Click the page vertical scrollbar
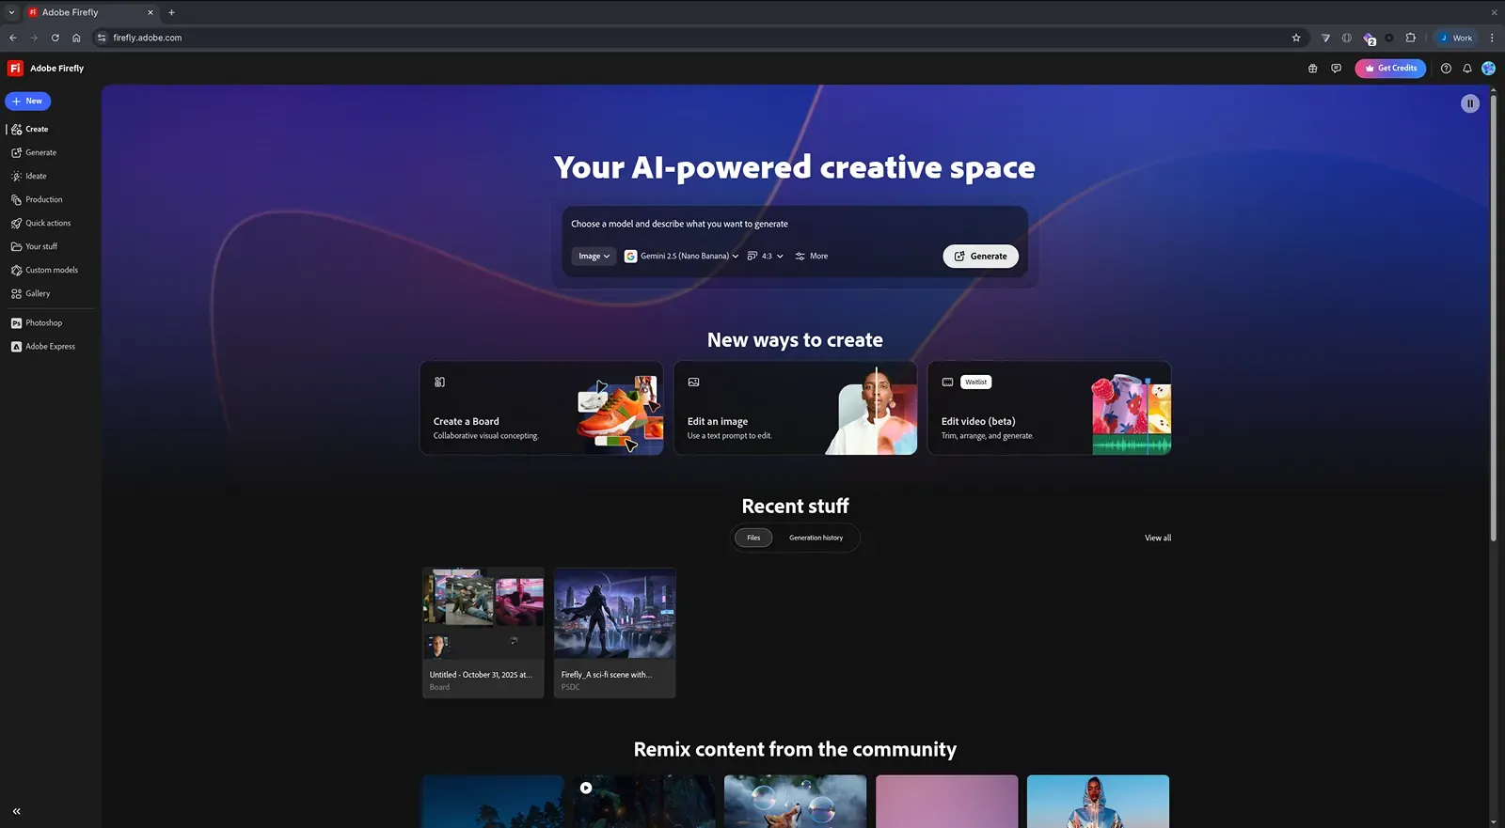 pos(1493,310)
